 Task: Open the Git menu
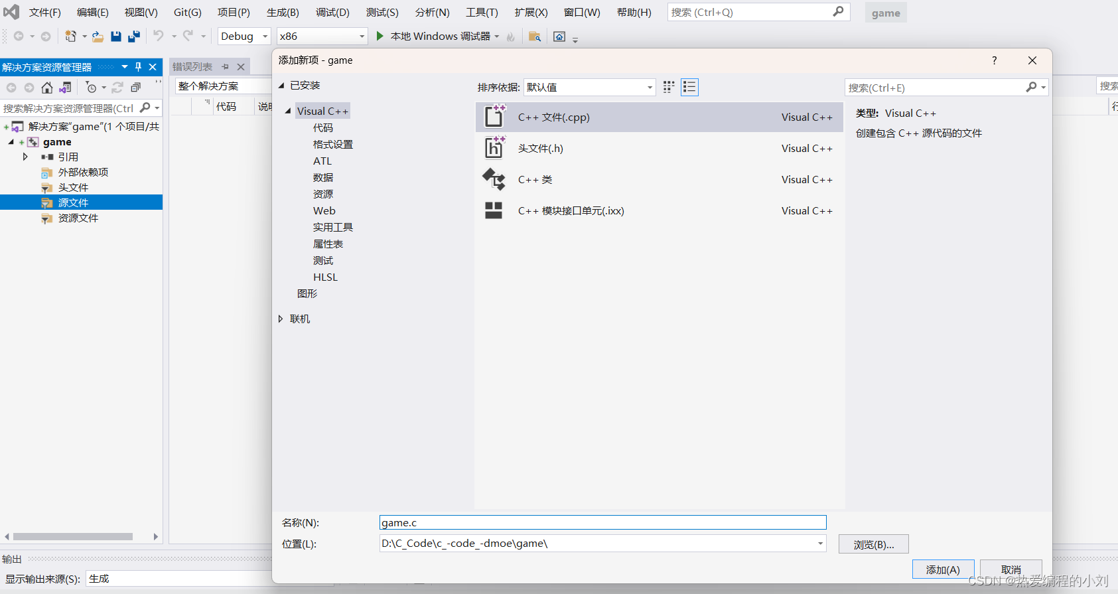pos(187,13)
